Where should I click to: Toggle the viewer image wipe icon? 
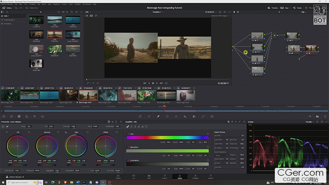(x=87, y=16)
